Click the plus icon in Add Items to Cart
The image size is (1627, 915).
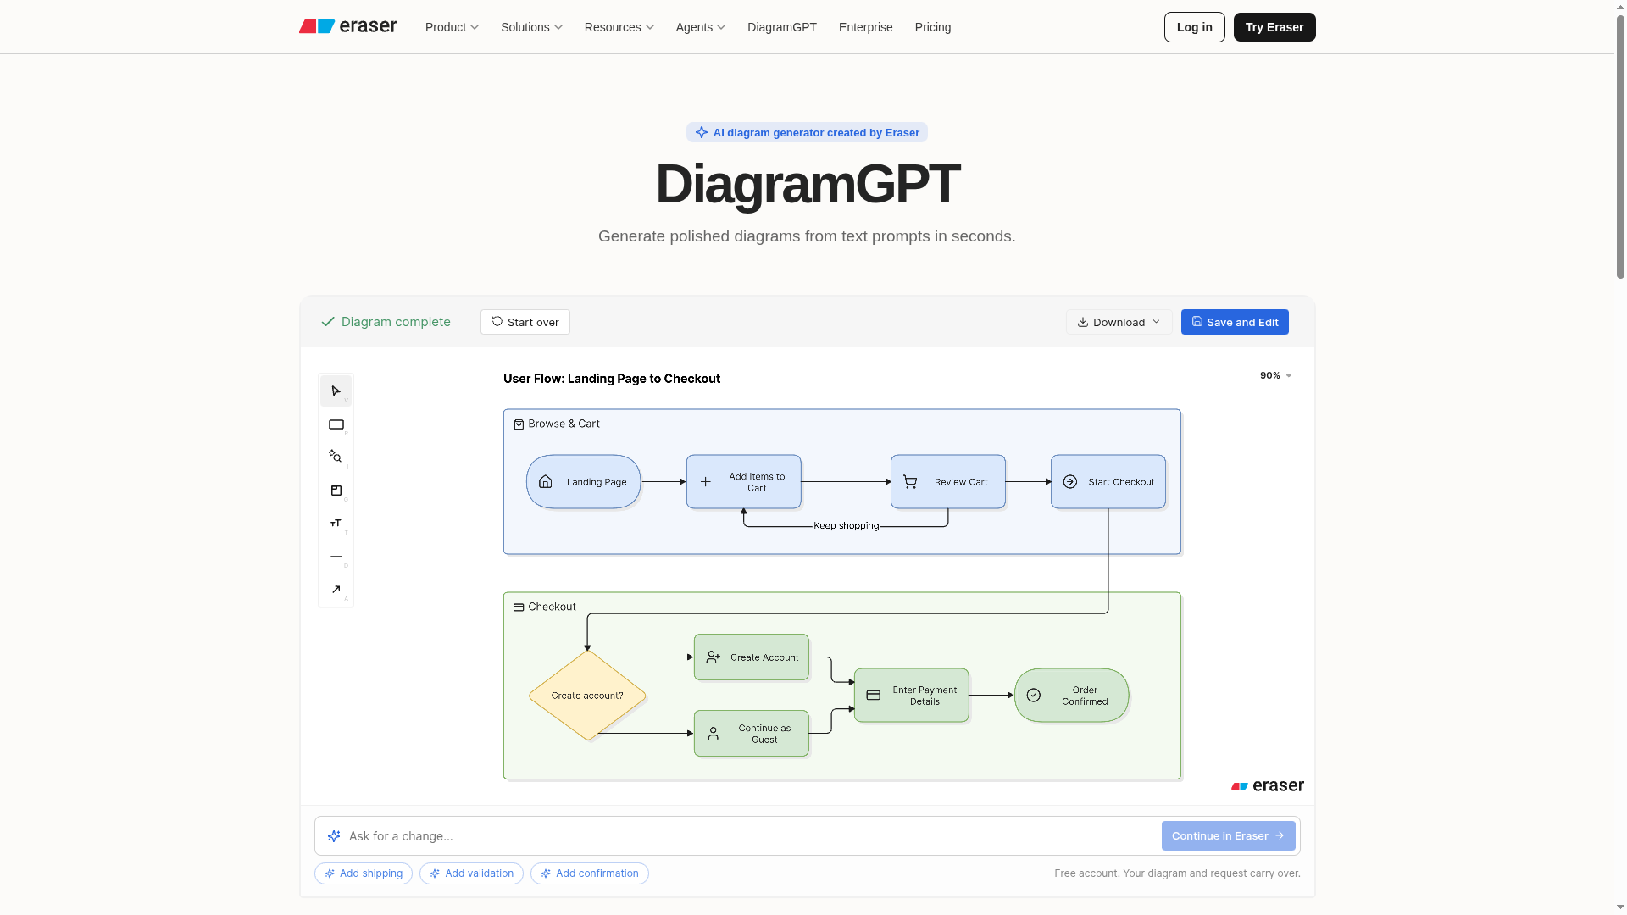[x=705, y=482]
